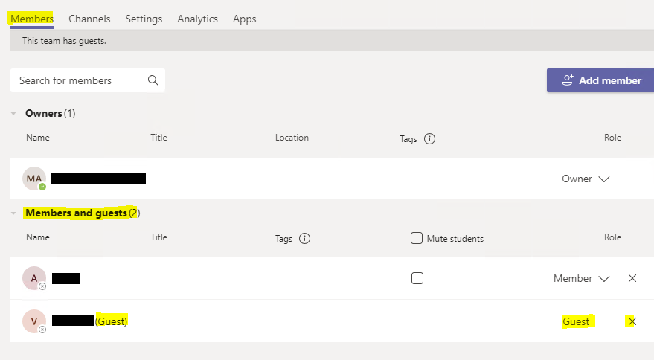The image size is (654, 360).
Task: Click Members section Title column header
Action: [159, 237]
